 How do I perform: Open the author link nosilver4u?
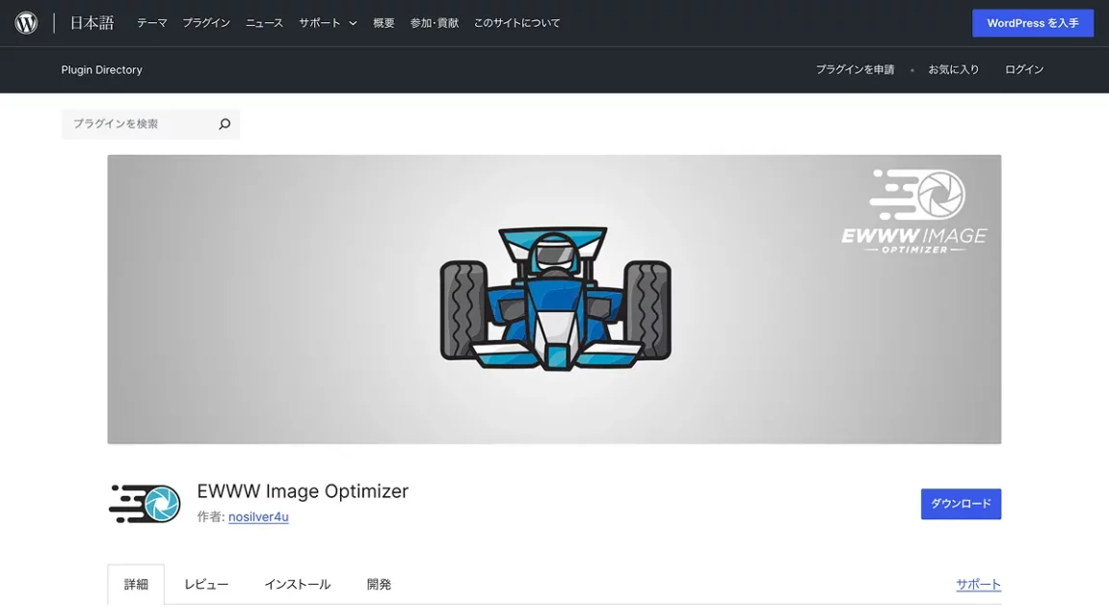[258, 517]
